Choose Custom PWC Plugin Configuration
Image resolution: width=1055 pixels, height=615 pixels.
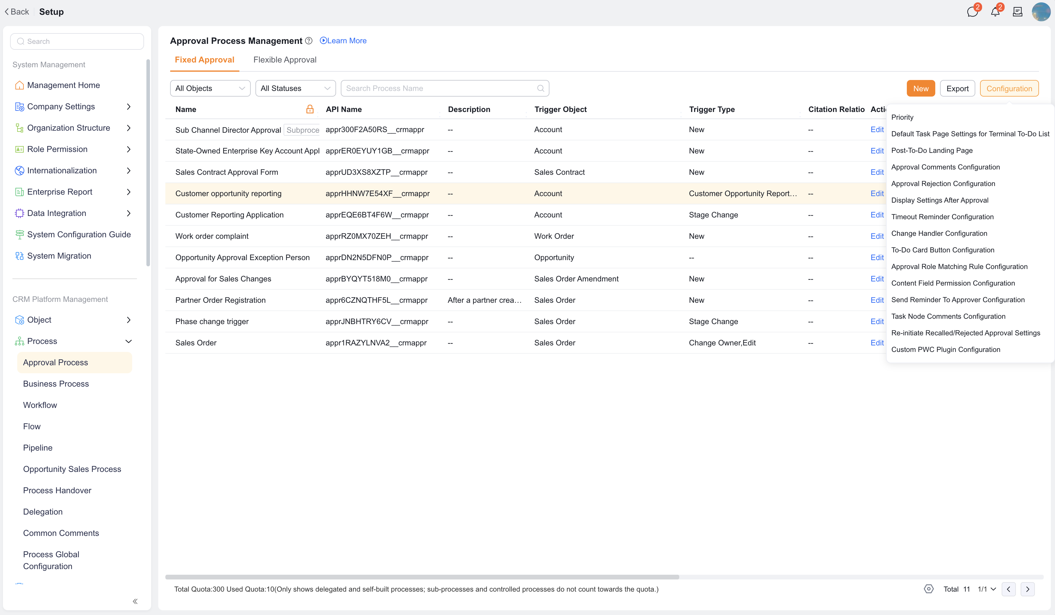click(945, 350)
